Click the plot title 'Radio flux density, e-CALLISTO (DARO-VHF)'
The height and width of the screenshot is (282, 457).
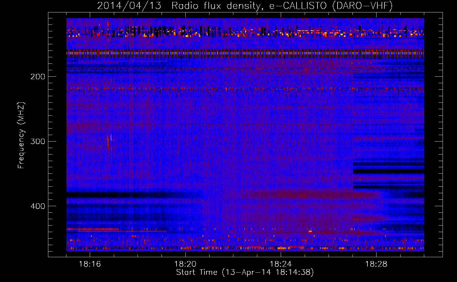pos(282,6)
